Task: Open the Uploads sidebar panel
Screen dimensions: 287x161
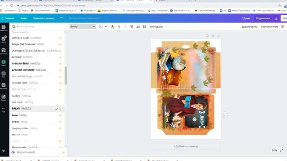Action: pyautogui.click(x=4, y=85)
